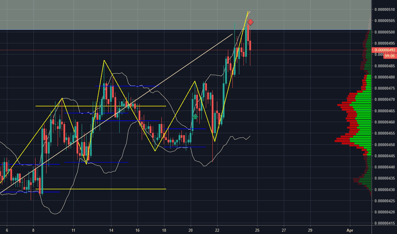Click date axis label 14
Viewport: 397px width, 234px height.
click(x=111, y=230)
